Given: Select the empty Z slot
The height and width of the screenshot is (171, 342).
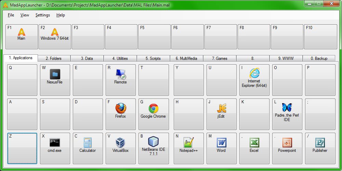Looking at the screenshot, I should [x=22, y=148].
